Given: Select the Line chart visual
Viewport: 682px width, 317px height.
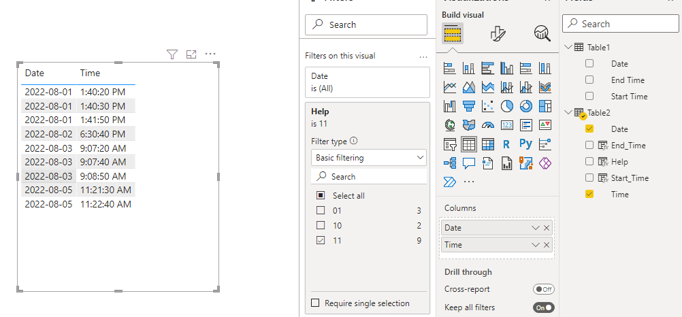Looking at the screenshot, I should (x=449, y=87).
